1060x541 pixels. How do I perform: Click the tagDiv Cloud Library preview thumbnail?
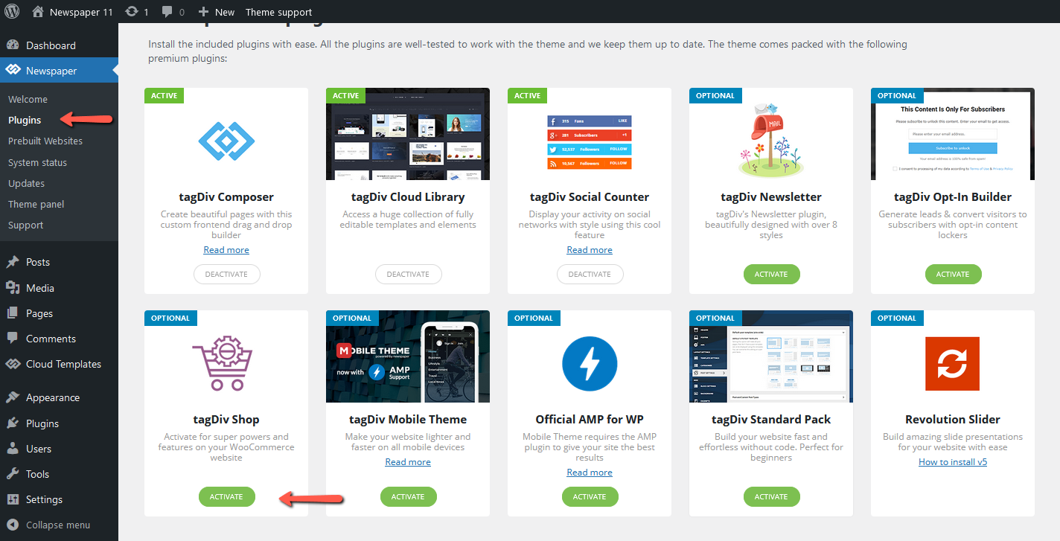click(408, 134)
